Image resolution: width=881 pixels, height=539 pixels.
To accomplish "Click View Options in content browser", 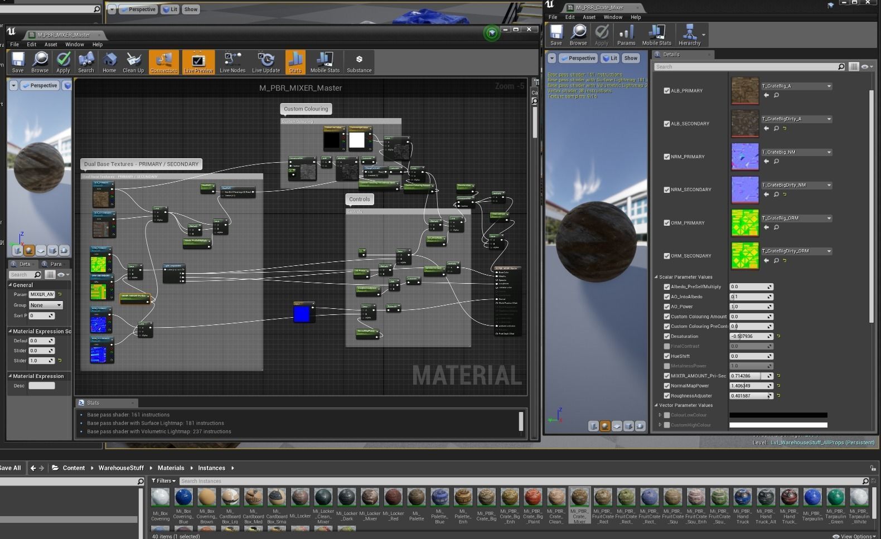I will [854, 536].
